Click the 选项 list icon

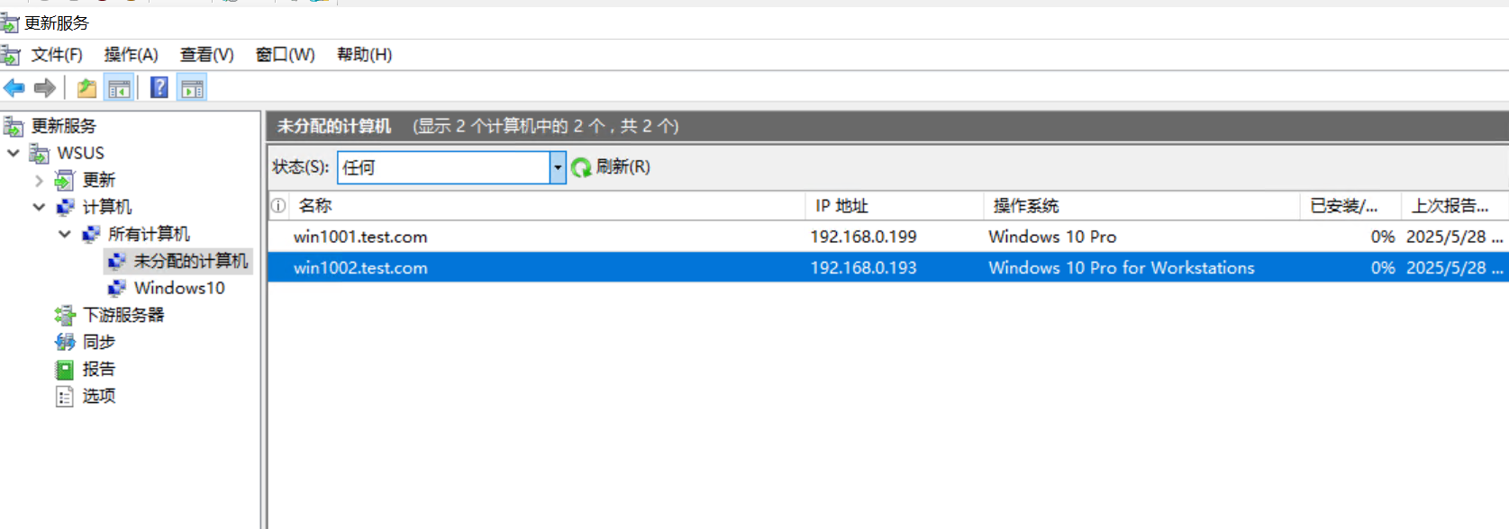pyautogui.click(x=64, y=396)
